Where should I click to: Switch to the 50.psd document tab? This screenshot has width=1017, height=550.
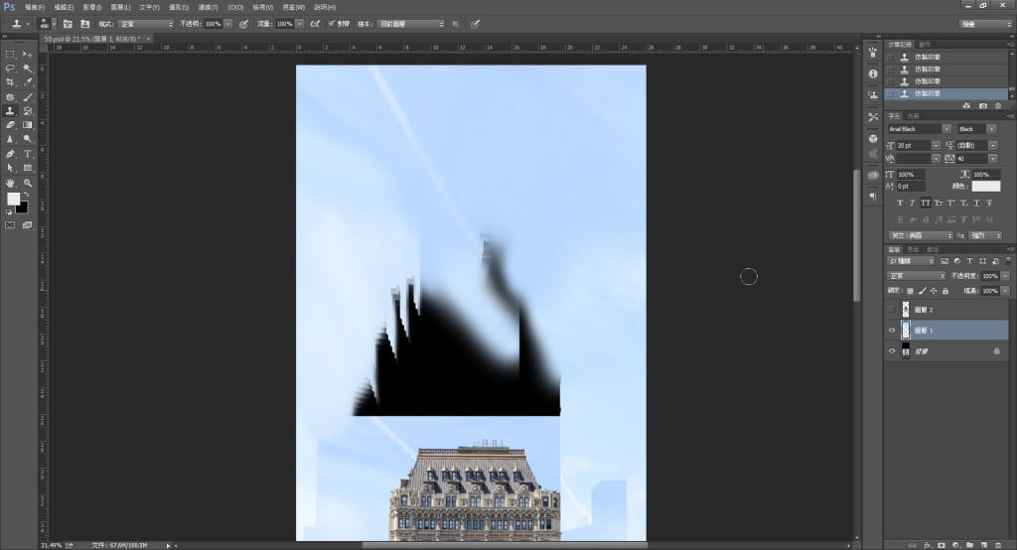click(x=89, y=40)
